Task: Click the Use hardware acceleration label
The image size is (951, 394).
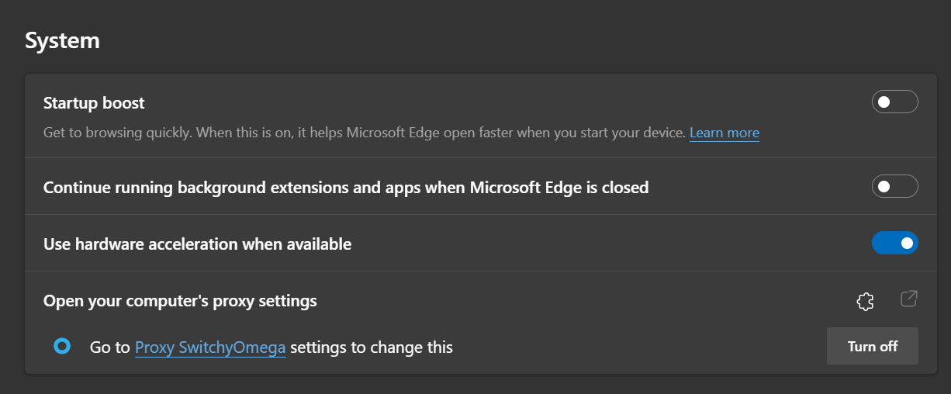Action: tap(197, 244)
